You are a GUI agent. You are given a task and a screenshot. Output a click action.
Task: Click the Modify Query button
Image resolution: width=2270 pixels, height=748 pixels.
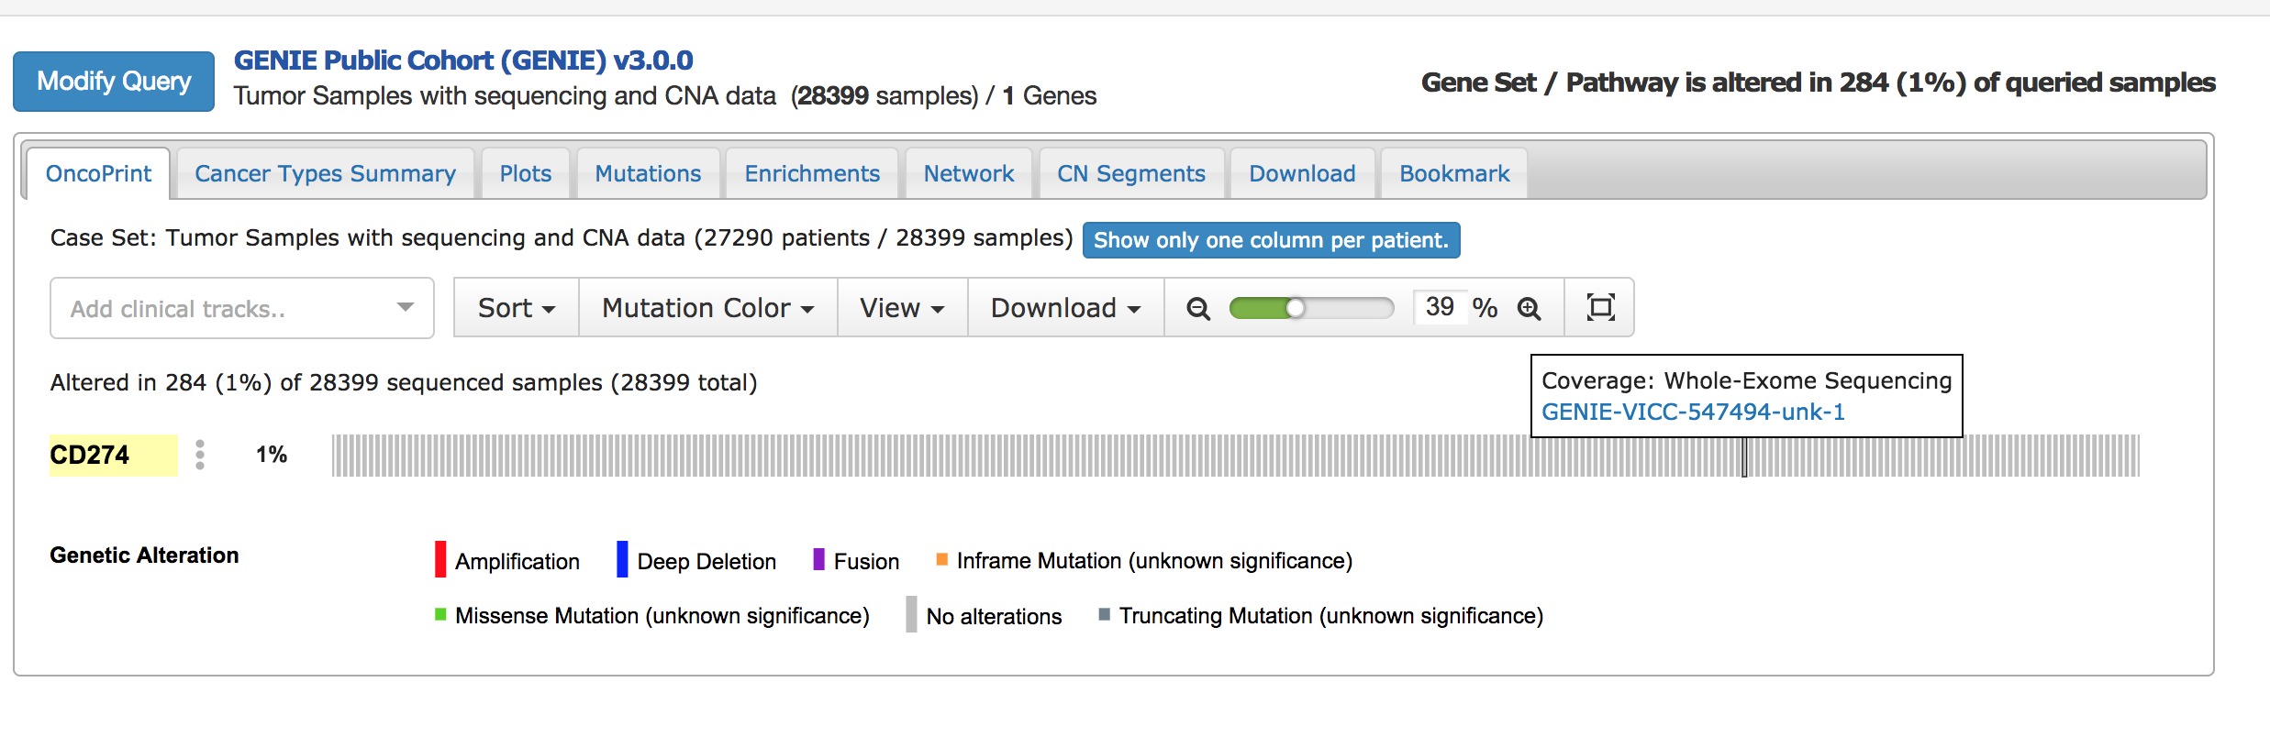point(114,82)
